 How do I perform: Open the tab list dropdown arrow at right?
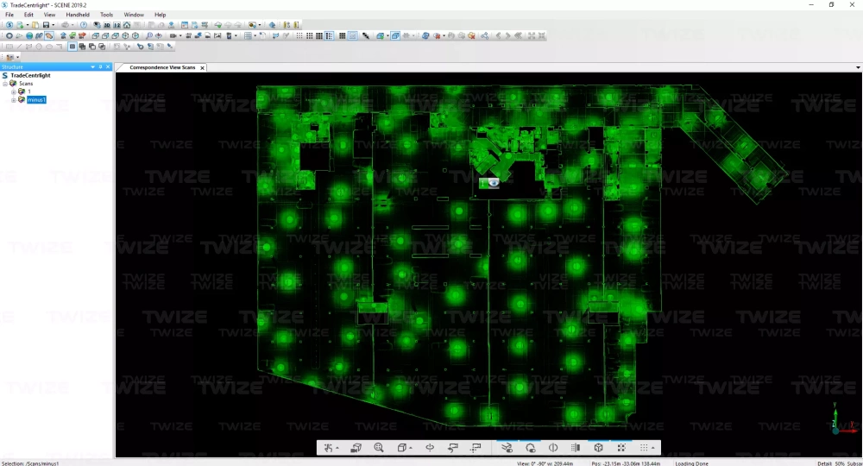coord(858,67)
